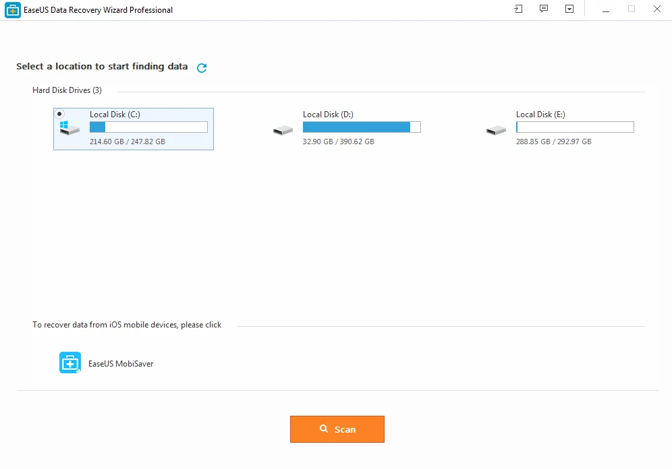Click the refresh drive list icon
672x469 pixels.
pos(202,67)
